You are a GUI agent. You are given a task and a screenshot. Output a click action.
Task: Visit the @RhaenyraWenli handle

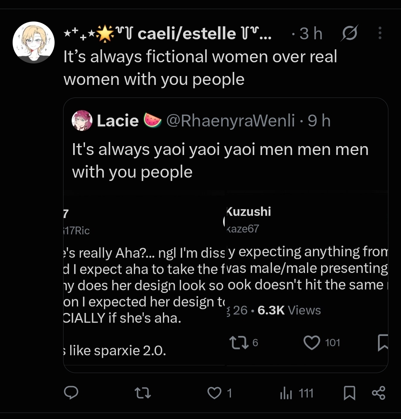pyautogui.click(x=230, y=121)
